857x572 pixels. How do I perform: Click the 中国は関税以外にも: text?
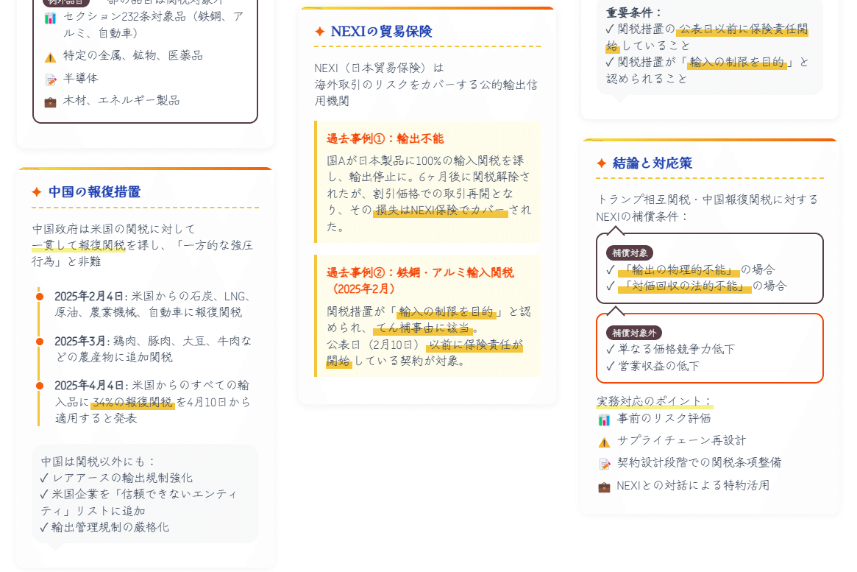click(x=99, y=462)
